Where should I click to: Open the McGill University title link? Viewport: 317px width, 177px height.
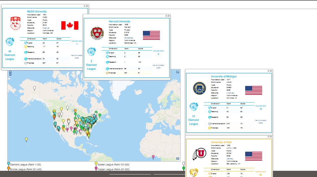tap(37, 12)
